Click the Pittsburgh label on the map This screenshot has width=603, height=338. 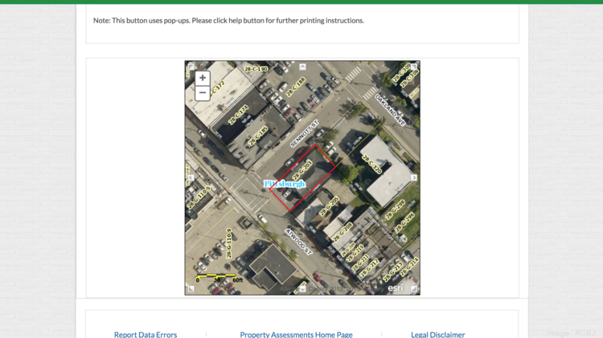click(285, 184)
